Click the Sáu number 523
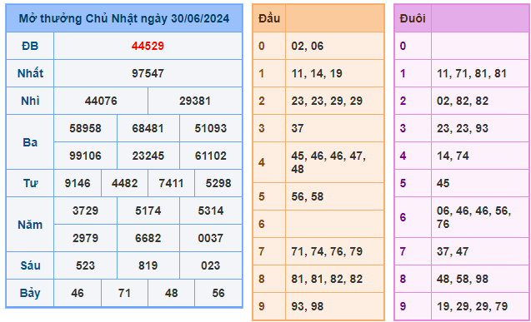The width and height of the screenshot is (531, 322). (85, 265)
